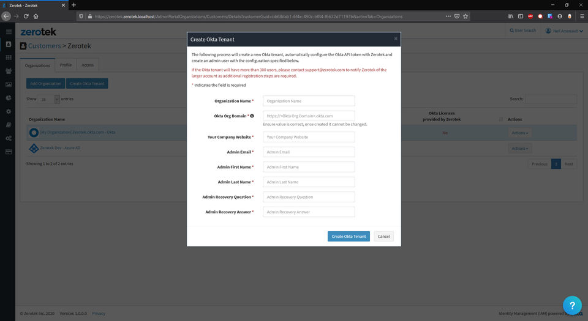Focus the Organization Name field
This screenshot has height=321, width=588.
[309, 101]
